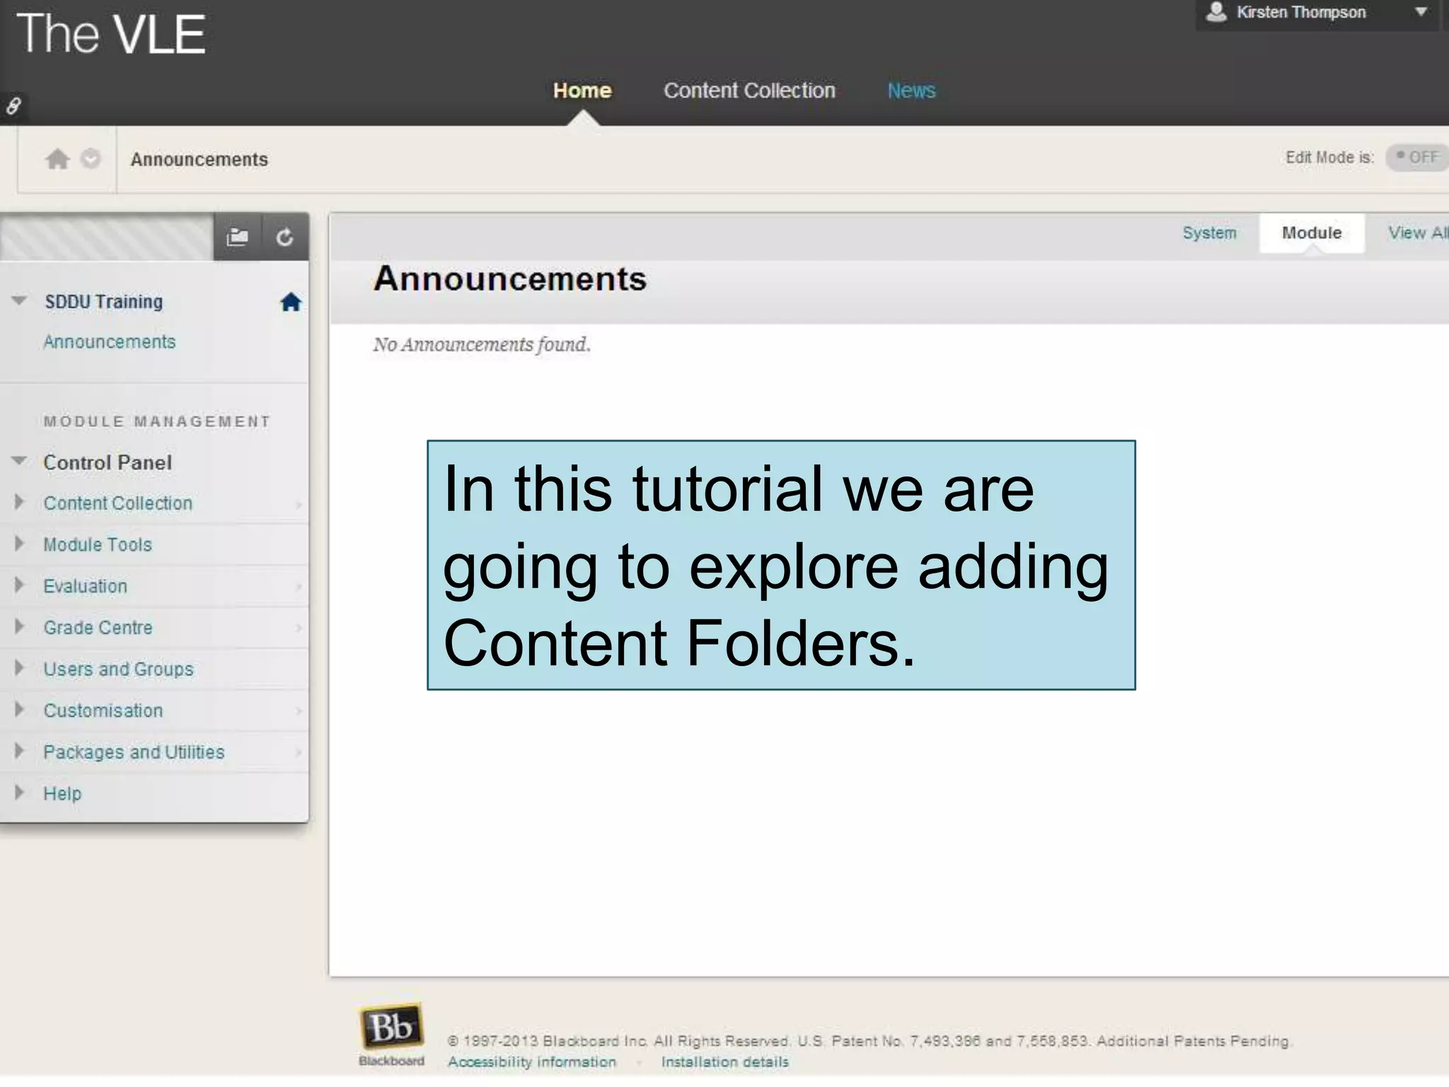Image resolution: width=1449 pixels, height=1087 pixels.
Task: Click the user avatar icon beside Kirsten Thompson
Action: pyautogui.click(x=1216, y=12)
